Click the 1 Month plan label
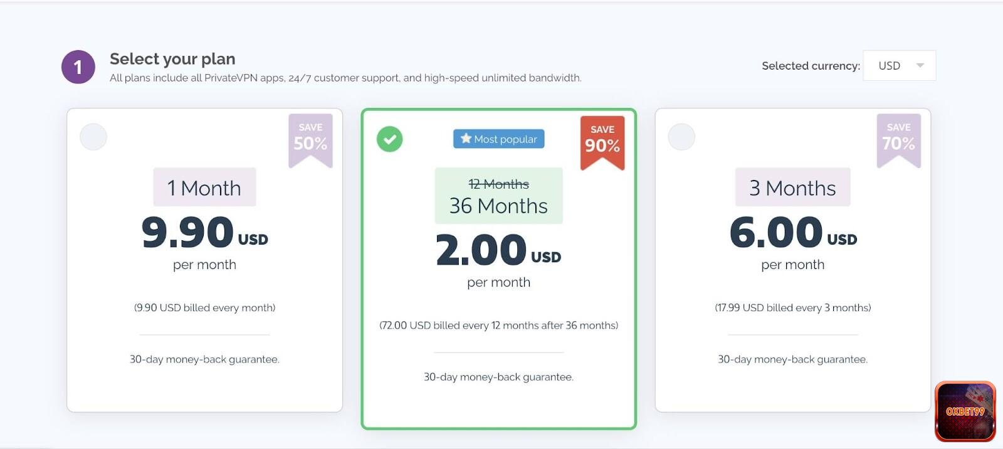Viewport: 1003px width, 449px height. click(204, 188)
